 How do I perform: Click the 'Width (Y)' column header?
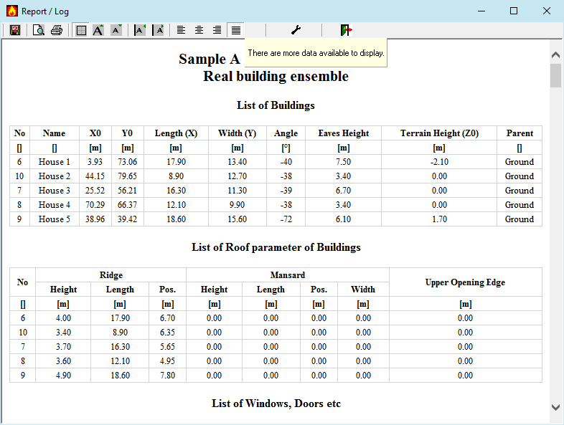[238, 133]
